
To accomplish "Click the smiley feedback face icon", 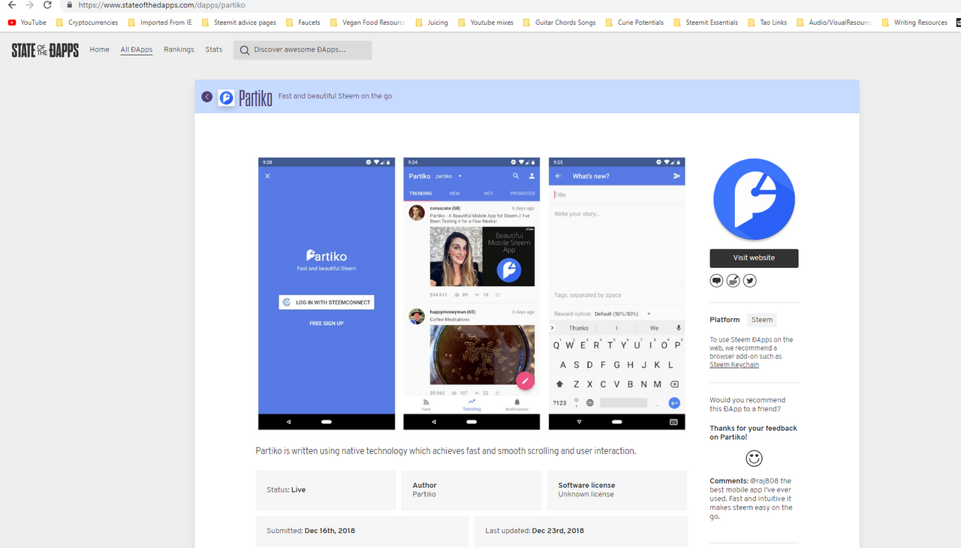I will 754,458.
